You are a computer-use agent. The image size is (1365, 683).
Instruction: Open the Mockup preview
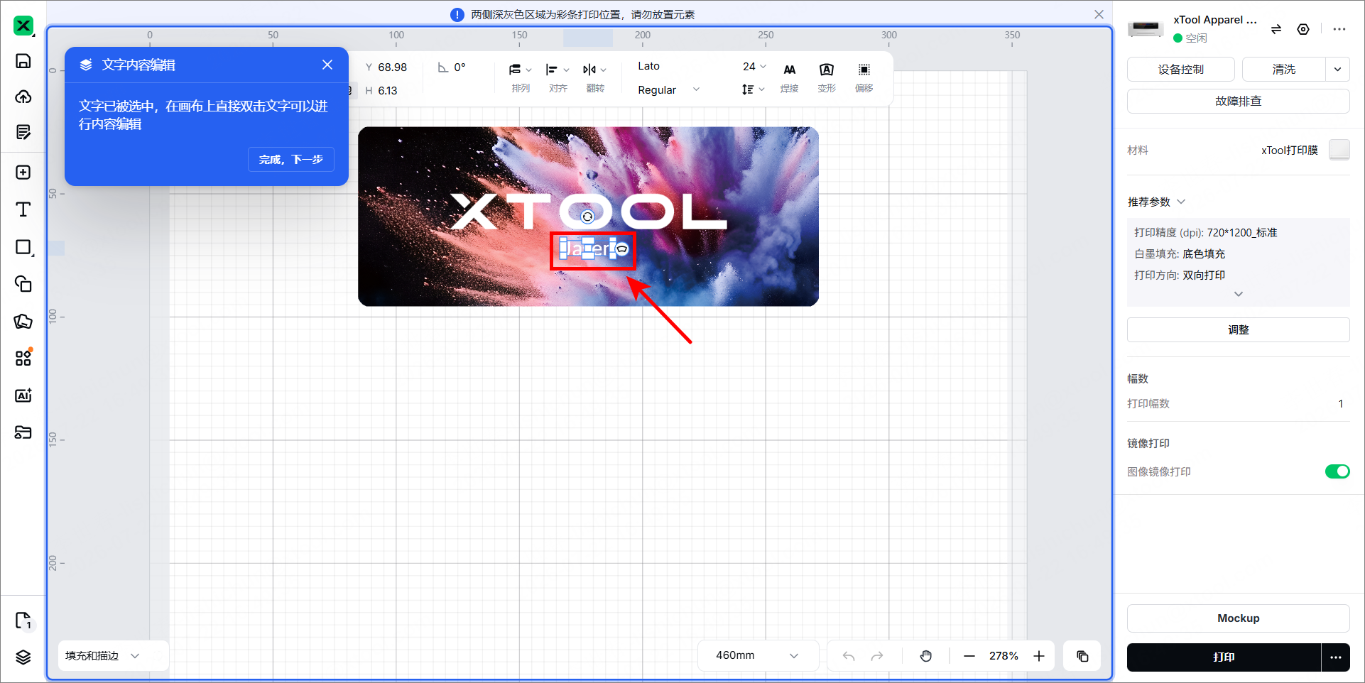pos(1239,618)
